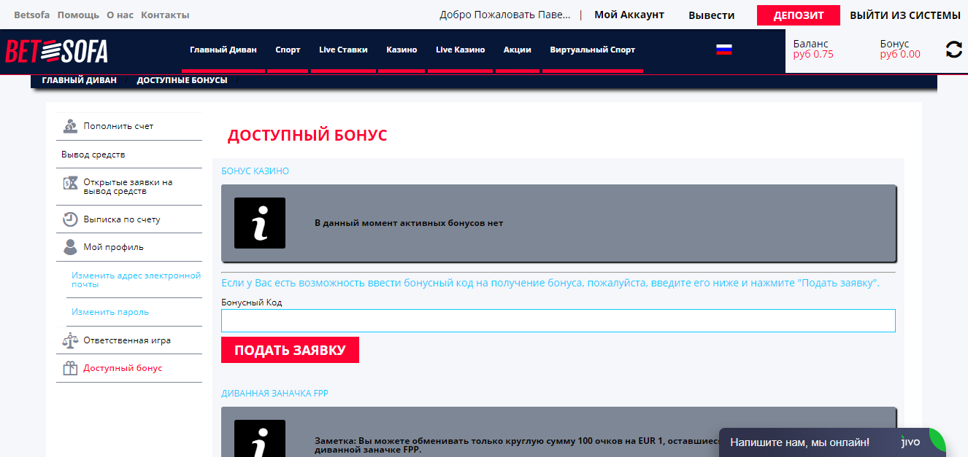Open the Помощь top link

click(78, 15)
